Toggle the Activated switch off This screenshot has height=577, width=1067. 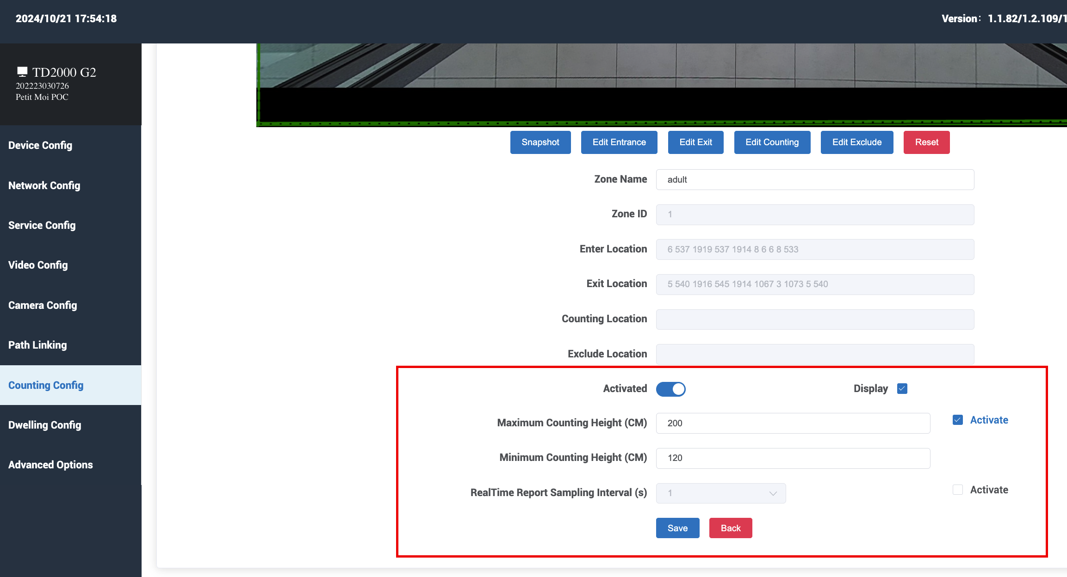[x=670, y=389]
